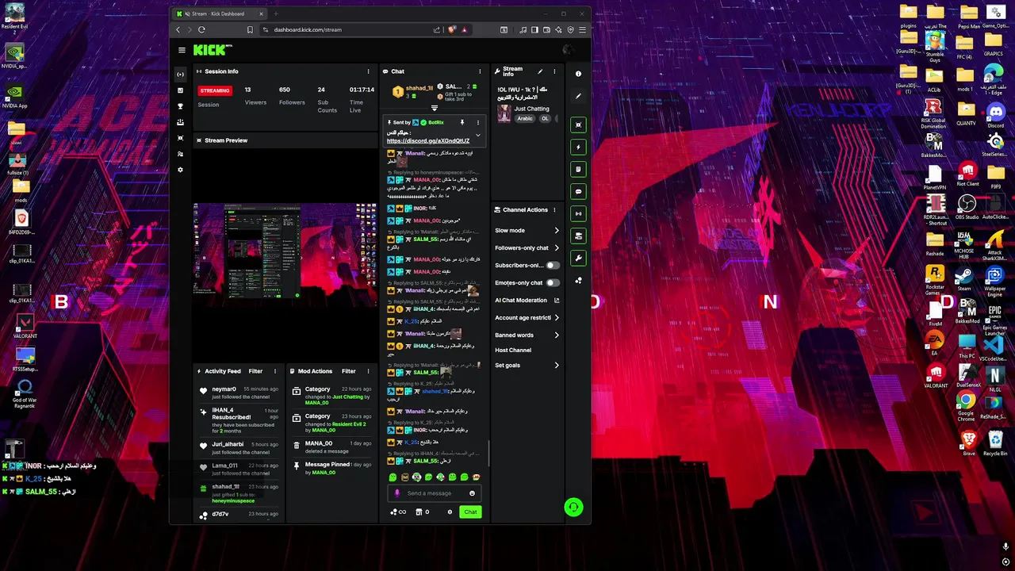Expand Followers-only chat options

pyautogui.click(x=557, y=248)
